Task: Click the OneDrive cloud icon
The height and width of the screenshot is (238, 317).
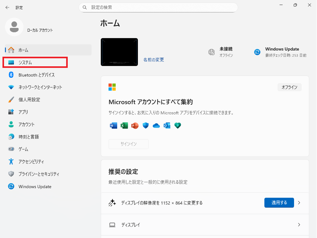Action: tap(156, 126)
